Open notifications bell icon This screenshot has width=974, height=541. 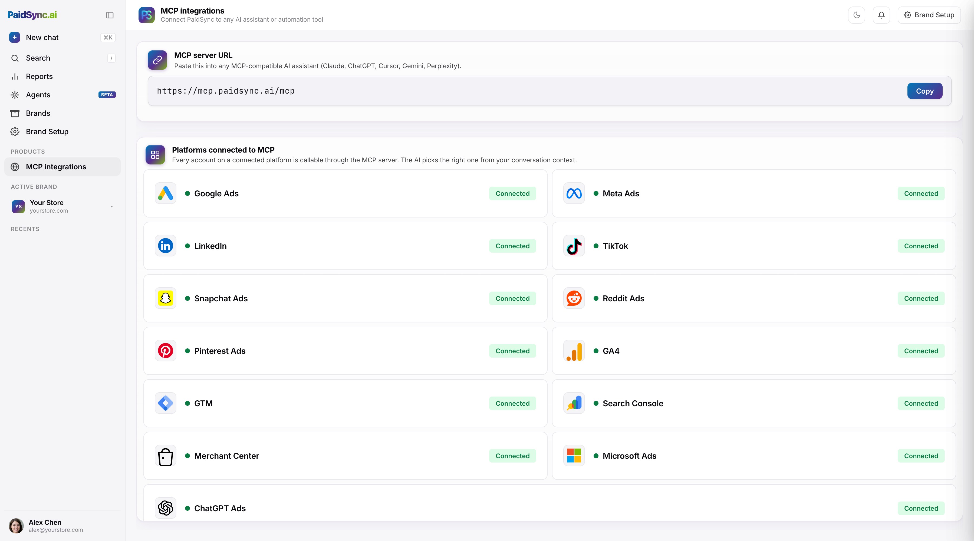pos(881,15)
